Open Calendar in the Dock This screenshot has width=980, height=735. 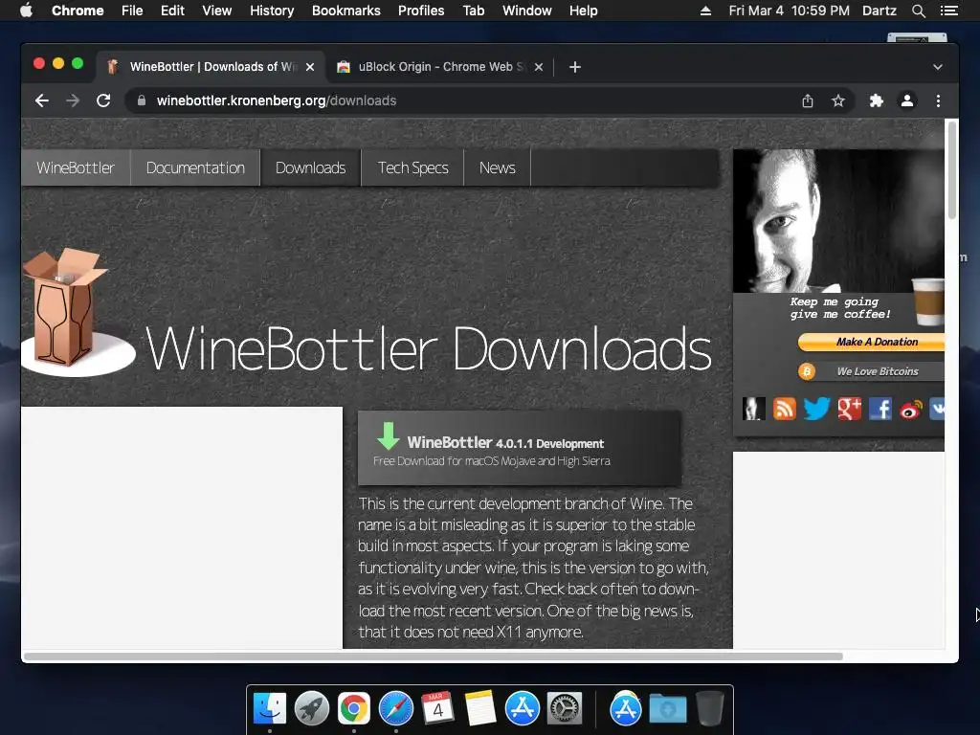[x=437, y=708]
